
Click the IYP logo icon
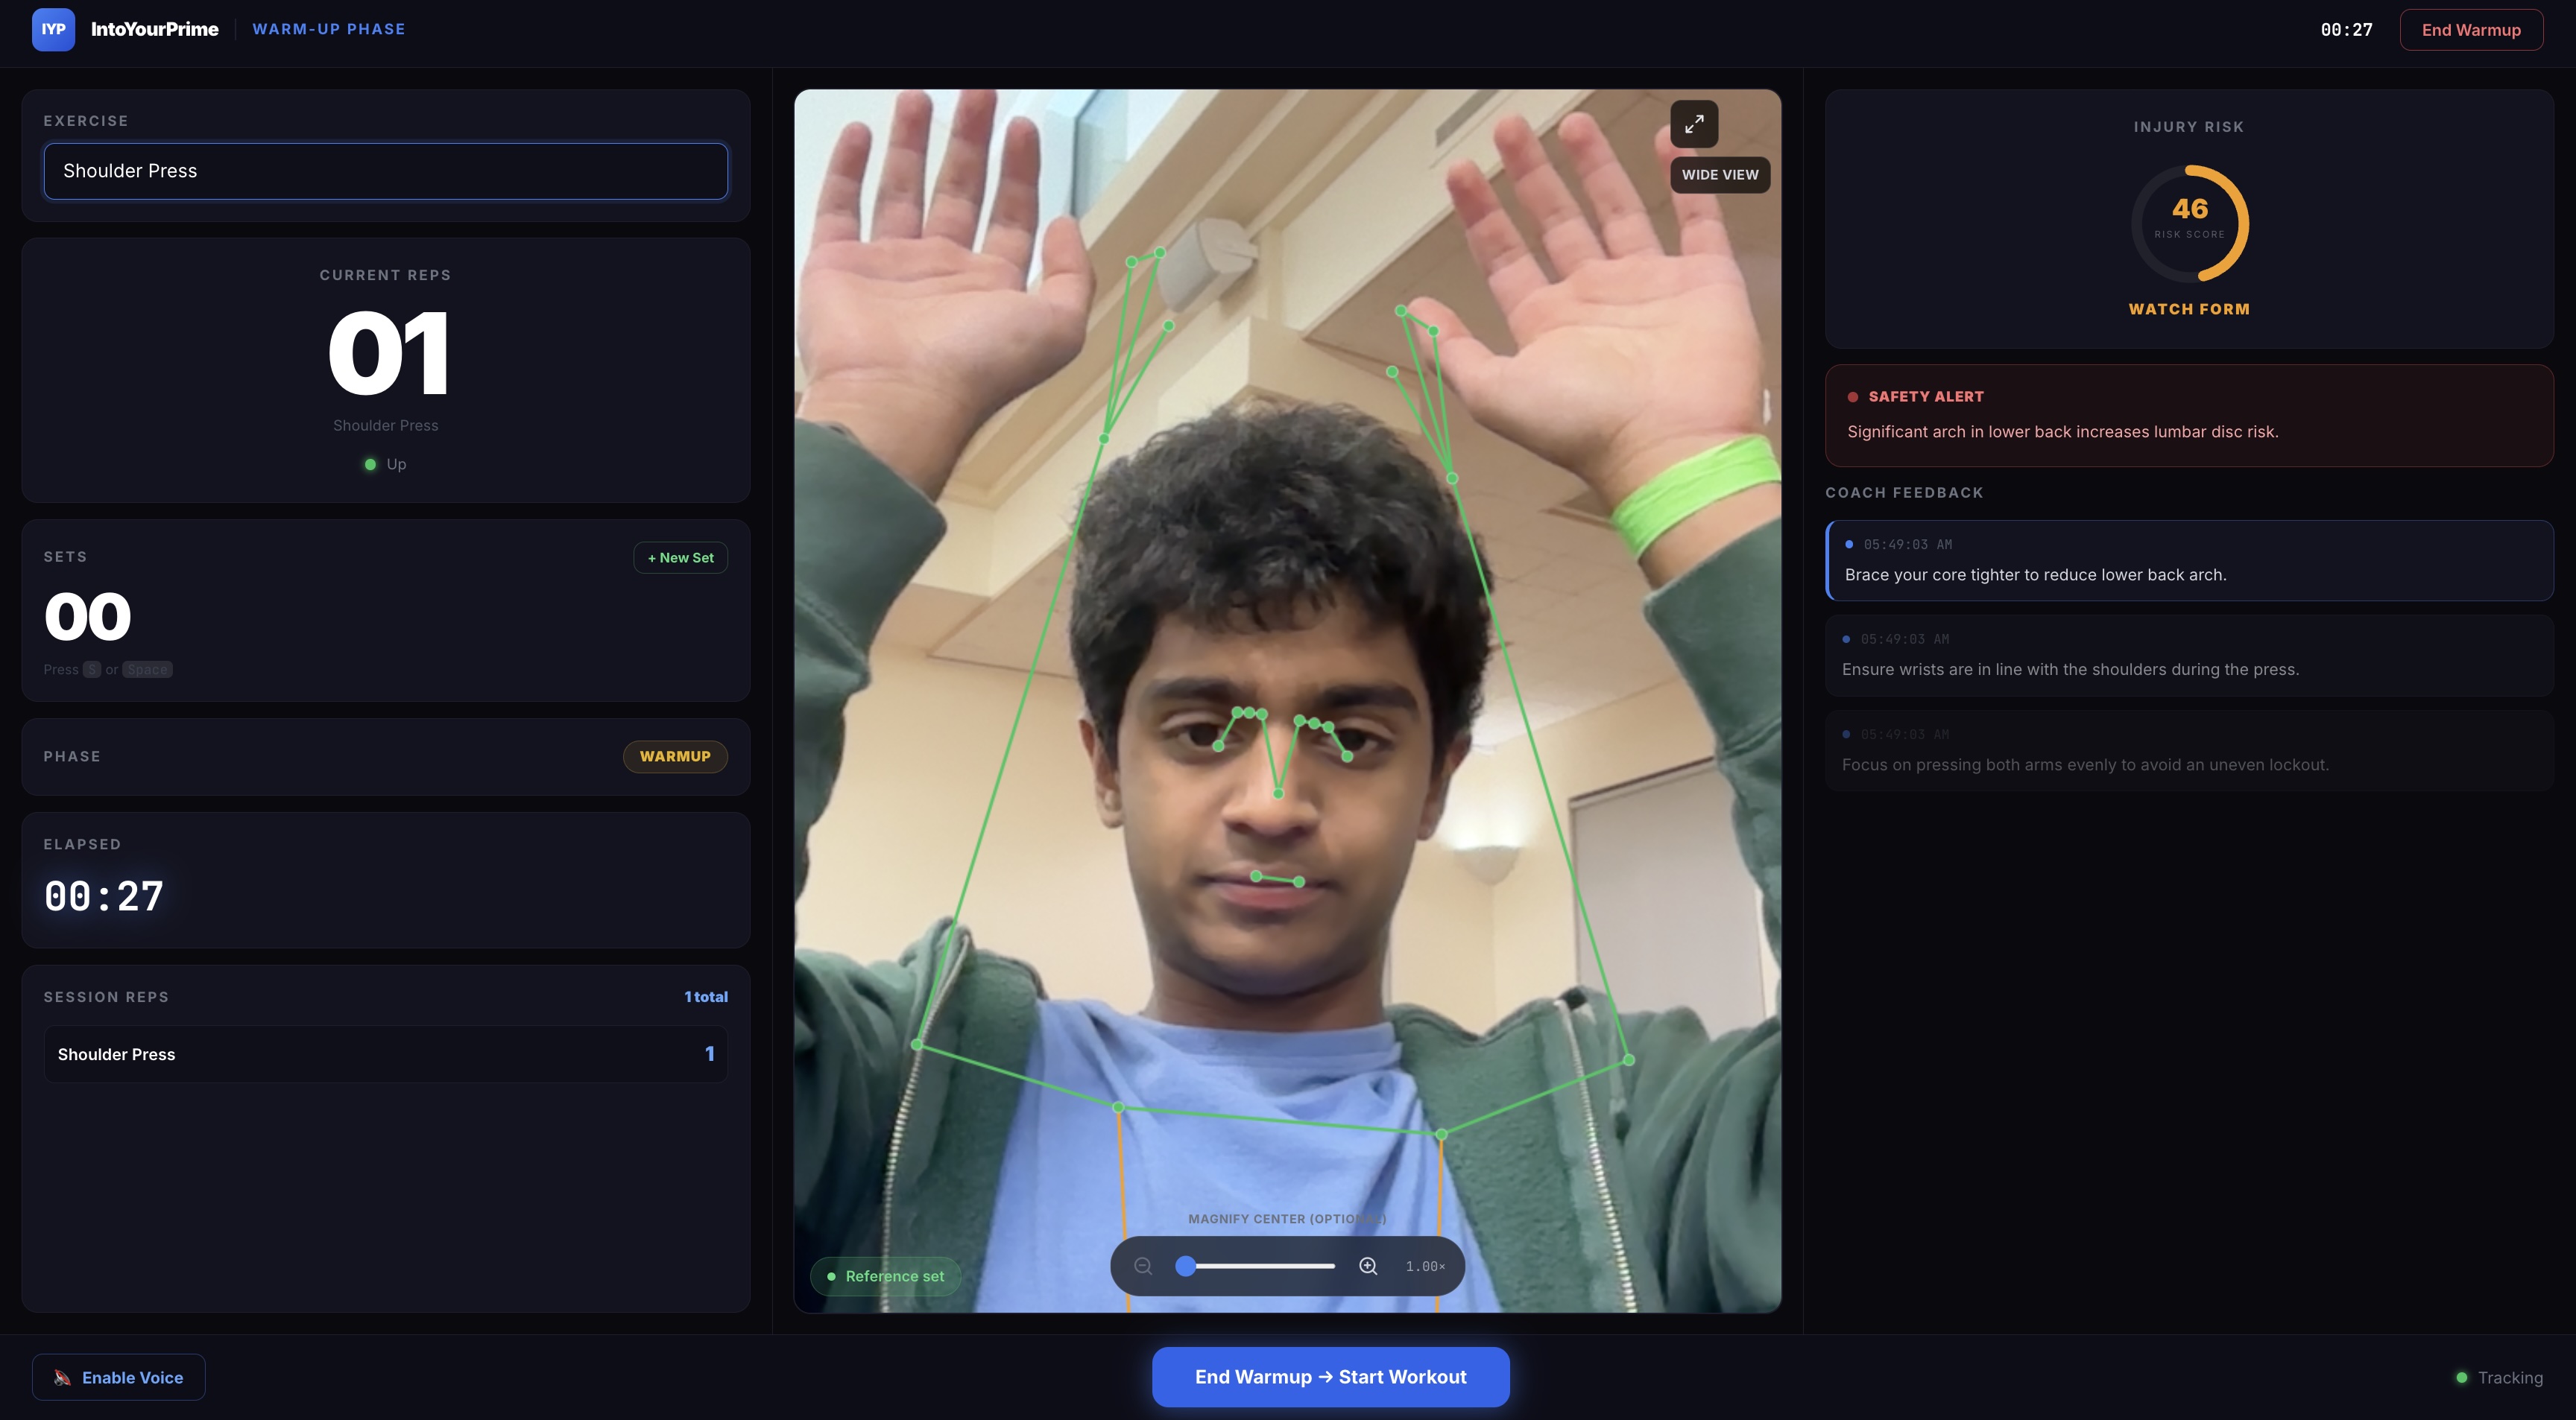click(53, 29)
